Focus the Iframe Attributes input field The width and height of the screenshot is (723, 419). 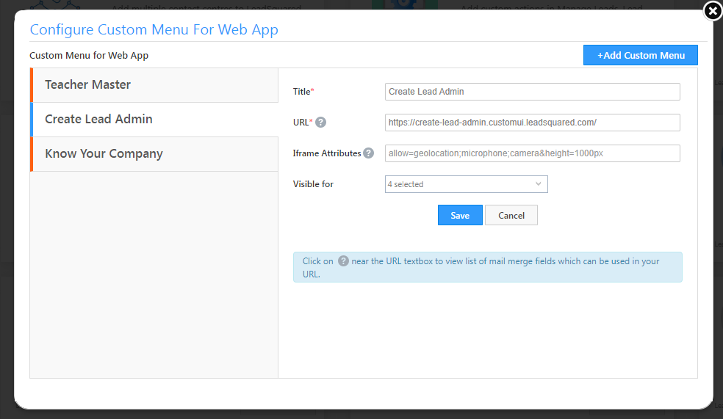[x=532, y=153]
